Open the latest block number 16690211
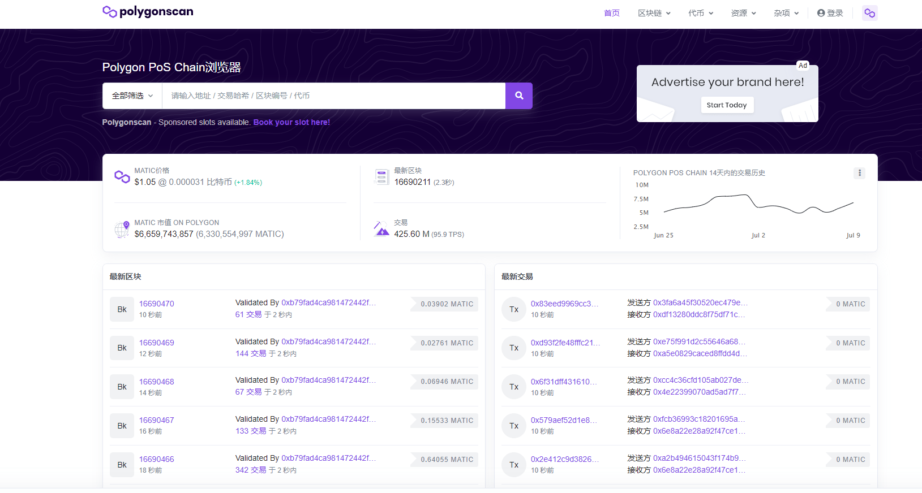 tap(413, 182)
